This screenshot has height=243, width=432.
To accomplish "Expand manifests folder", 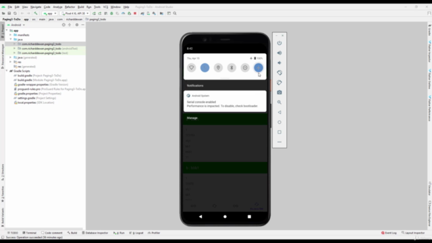I will 11,35.
